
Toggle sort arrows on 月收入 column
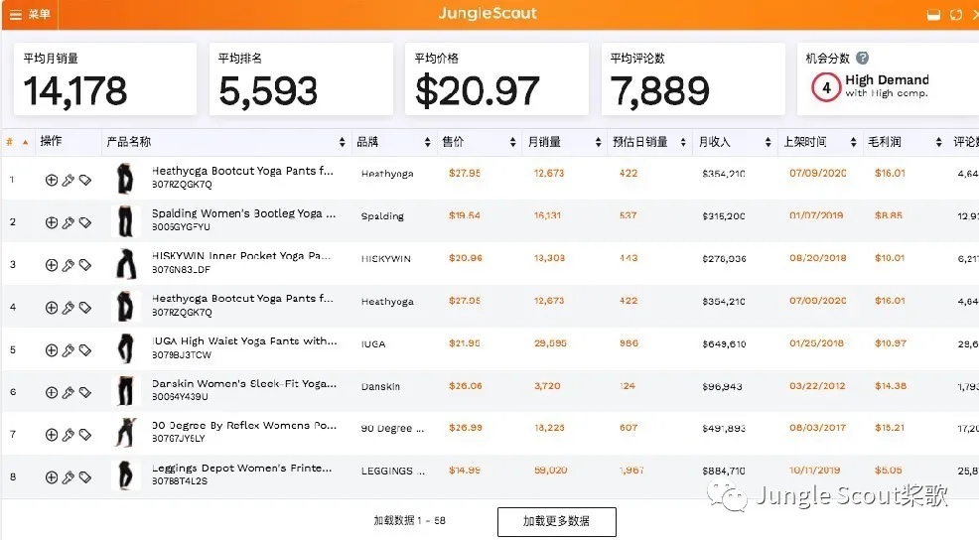click(x=768, y=142)
